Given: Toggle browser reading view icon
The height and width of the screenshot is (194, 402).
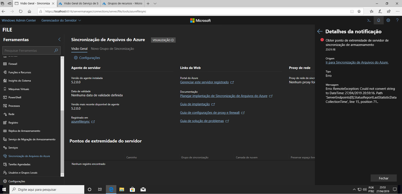Looking at the screenshot, I should coord(352,12).
